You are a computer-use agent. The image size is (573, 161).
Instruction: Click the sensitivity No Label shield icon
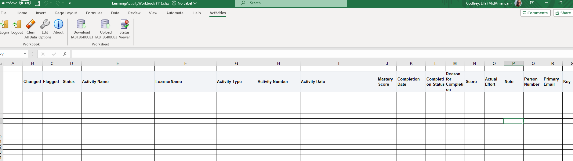[x=174, y=3]
